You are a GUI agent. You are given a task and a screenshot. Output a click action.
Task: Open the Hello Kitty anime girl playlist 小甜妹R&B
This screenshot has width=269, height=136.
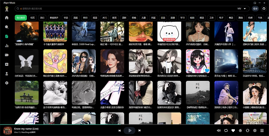click(198, 61)
